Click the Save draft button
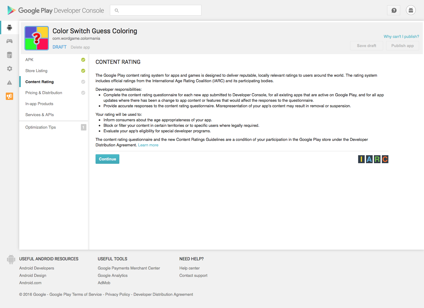Screen dimensions: 424x308 coord(366,46)
